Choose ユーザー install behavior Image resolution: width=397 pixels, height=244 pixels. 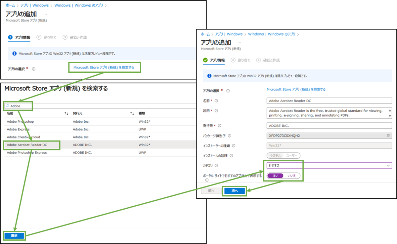[291, 156]
